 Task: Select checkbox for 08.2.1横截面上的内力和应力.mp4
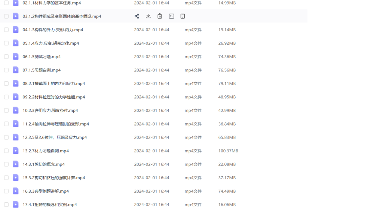point(6,83)
